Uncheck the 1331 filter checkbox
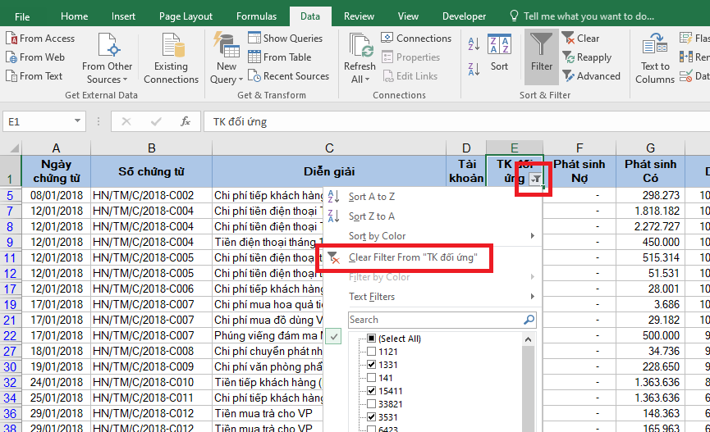This screenshot has height=432, width=710. click(x=371, y=365)
